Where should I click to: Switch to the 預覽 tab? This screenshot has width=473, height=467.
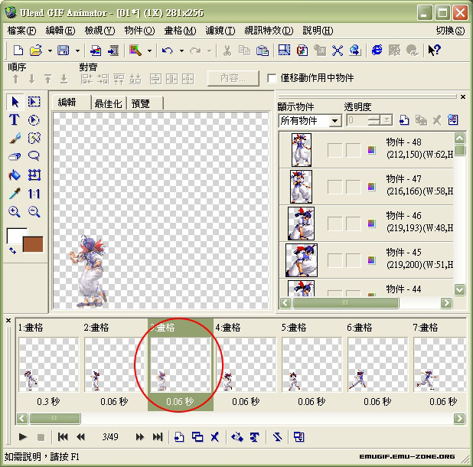click(141, 103)
